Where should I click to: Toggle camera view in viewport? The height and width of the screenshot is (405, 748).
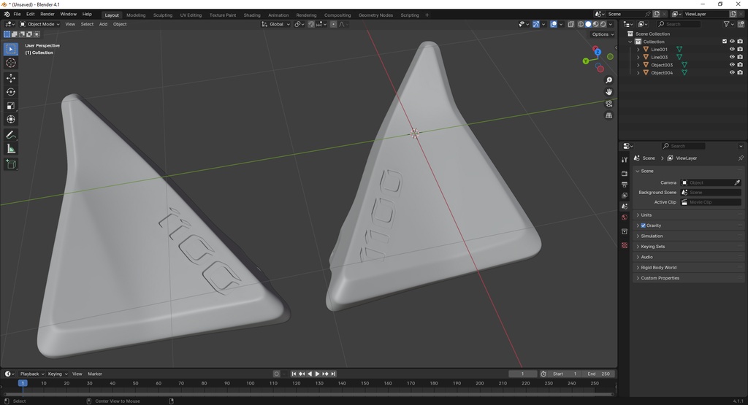(608, 104)
